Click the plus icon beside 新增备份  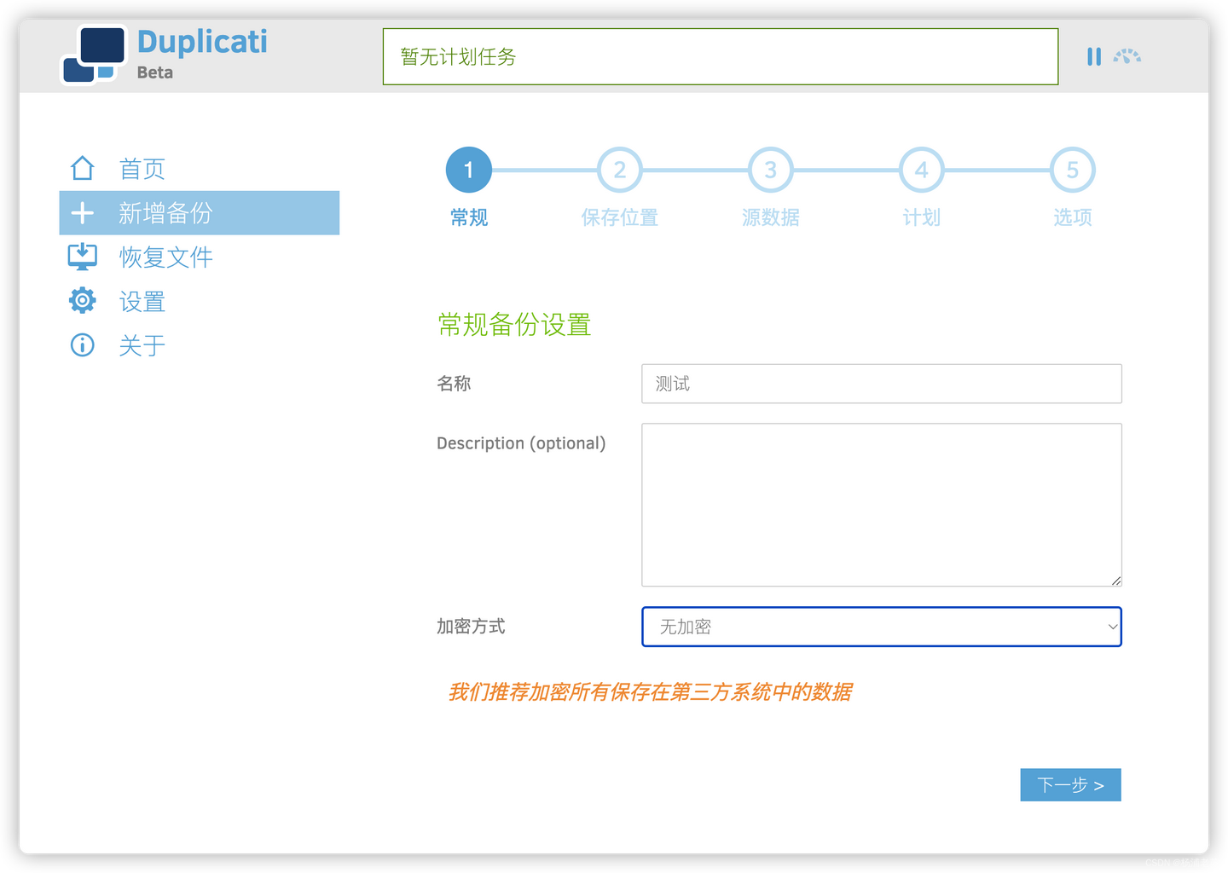pos(82,212)
